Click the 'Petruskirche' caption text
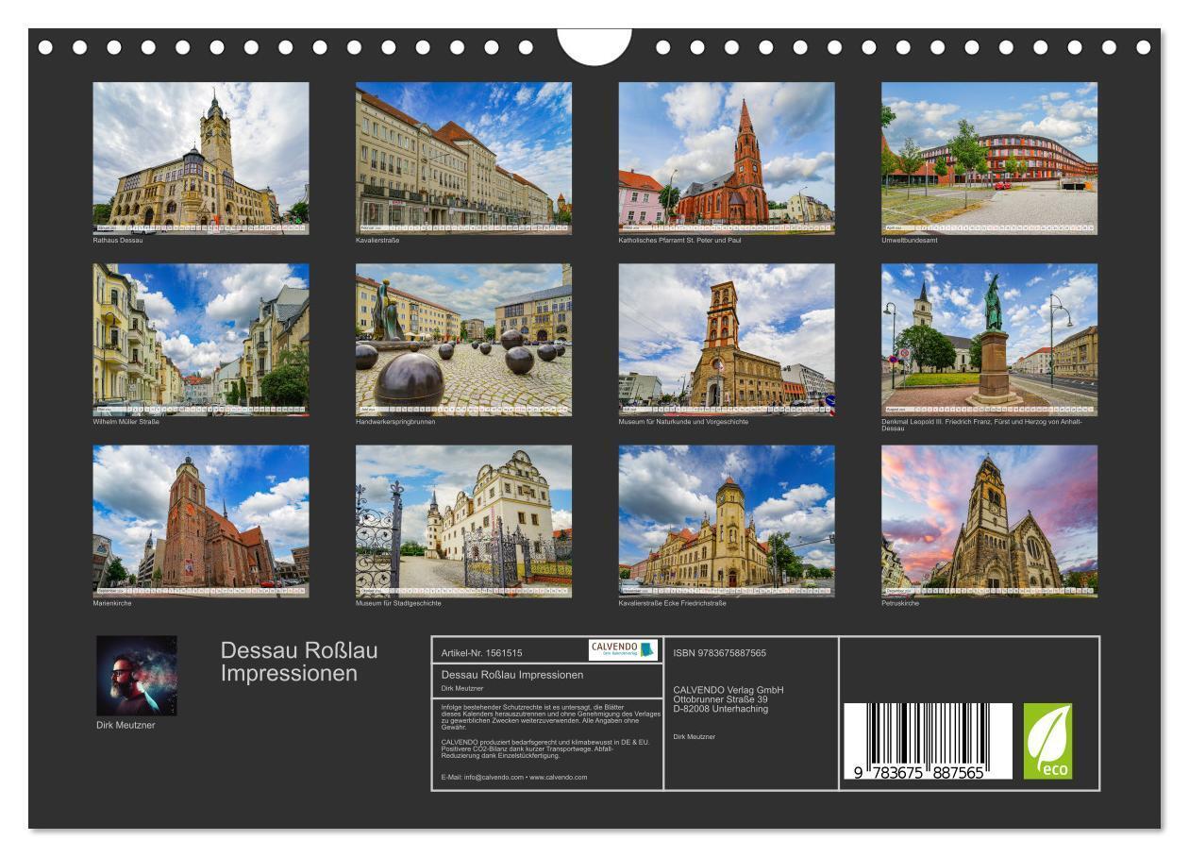Image resolution: width=1189 pixels, height=857 pixels. 899,603
